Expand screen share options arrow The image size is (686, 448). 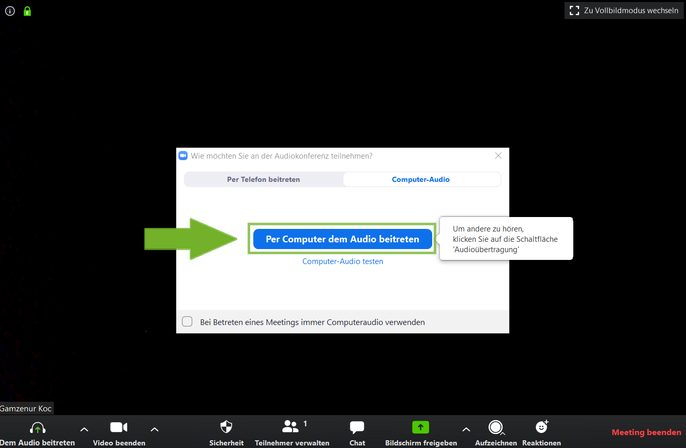tap(466, 429)
